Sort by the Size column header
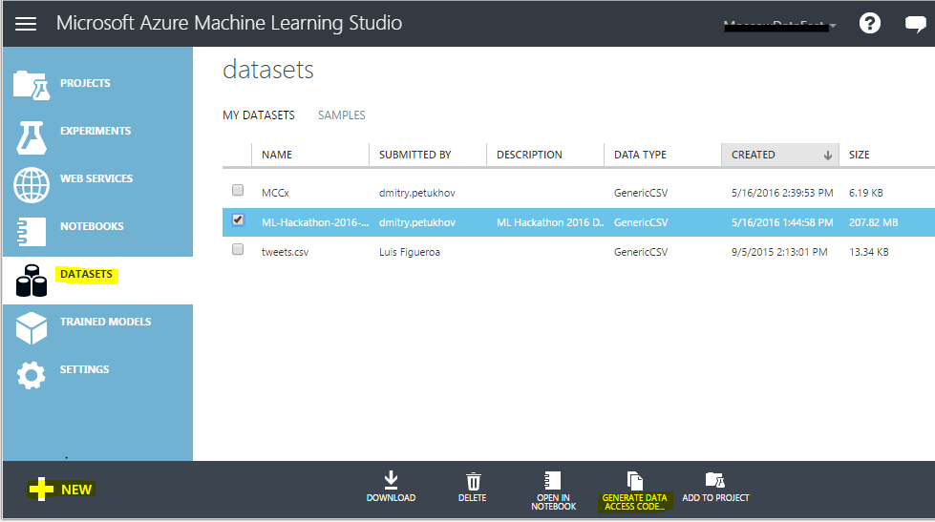 tap(860, 155)
